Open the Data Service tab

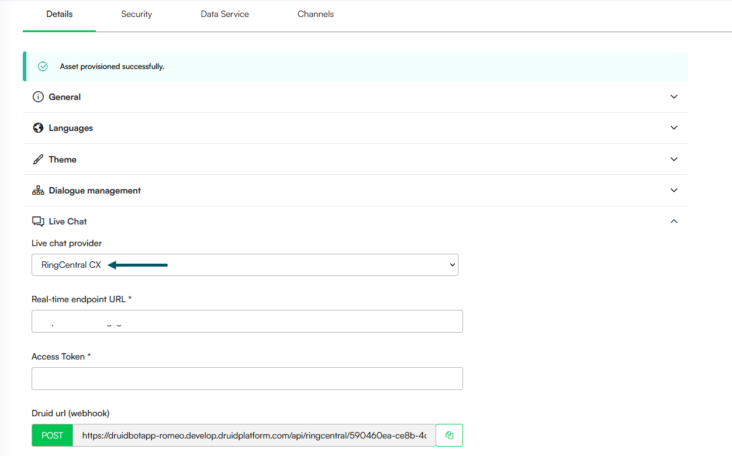pos(225,14)
